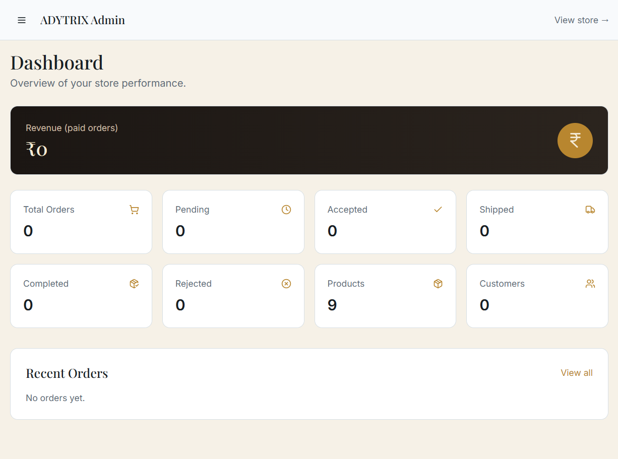Click the checkmark icon on Accepted card

pyautogui.click(x=438, y=210)
